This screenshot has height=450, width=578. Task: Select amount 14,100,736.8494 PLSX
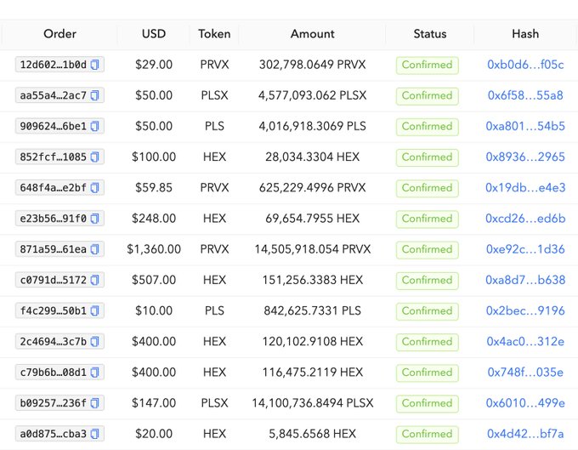point(312,402)
